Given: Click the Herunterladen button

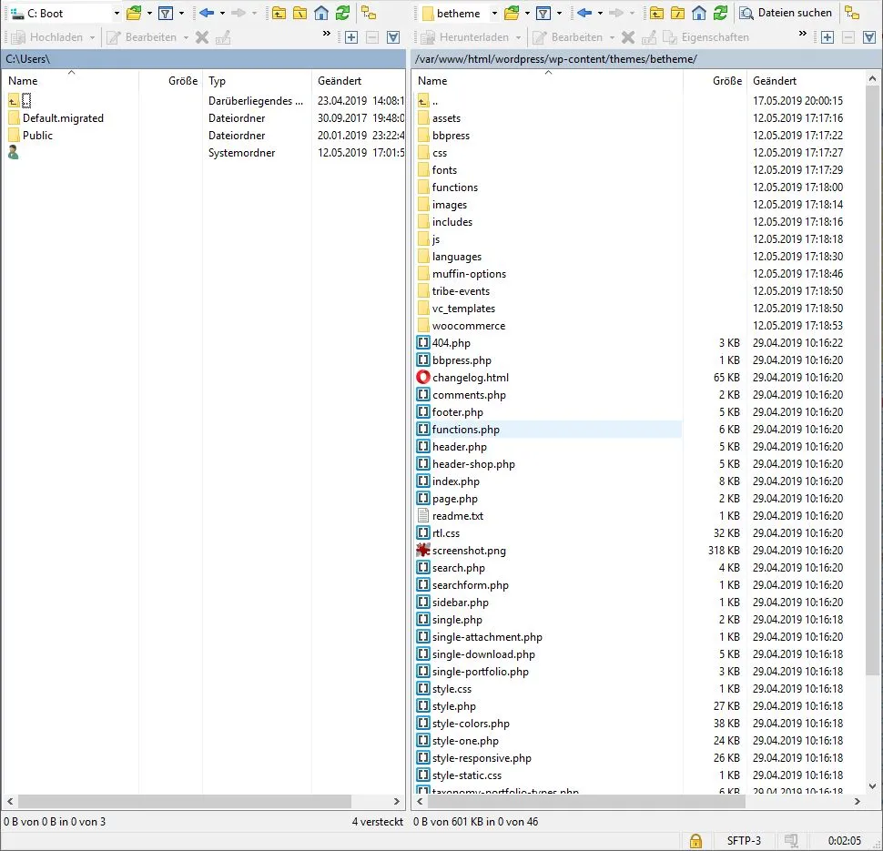Looking at the screenshot, I should 466,37.
